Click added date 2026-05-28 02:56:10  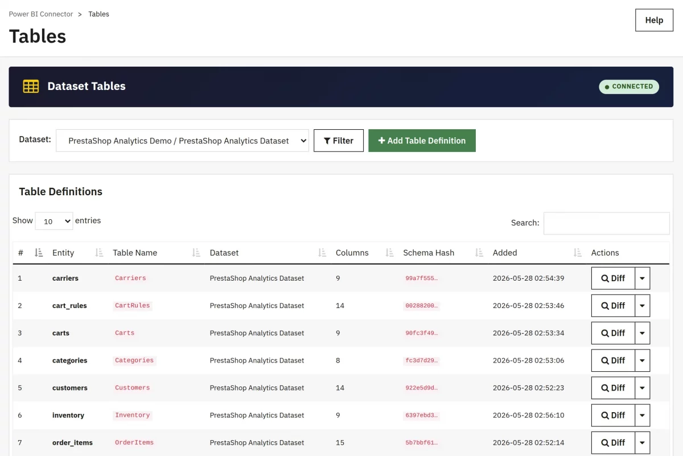[x=529, y=415]
